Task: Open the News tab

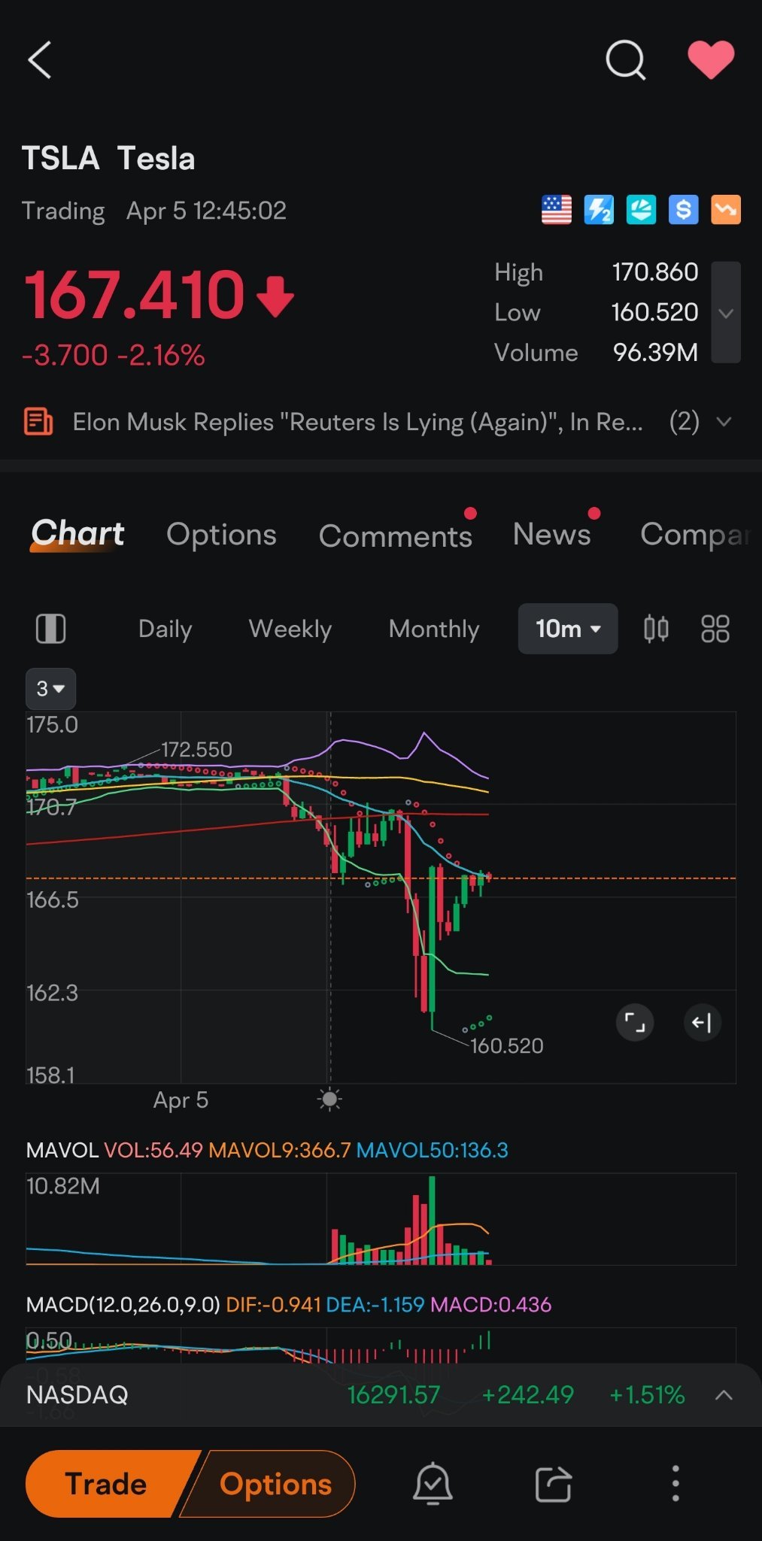Action: point(552,534)
